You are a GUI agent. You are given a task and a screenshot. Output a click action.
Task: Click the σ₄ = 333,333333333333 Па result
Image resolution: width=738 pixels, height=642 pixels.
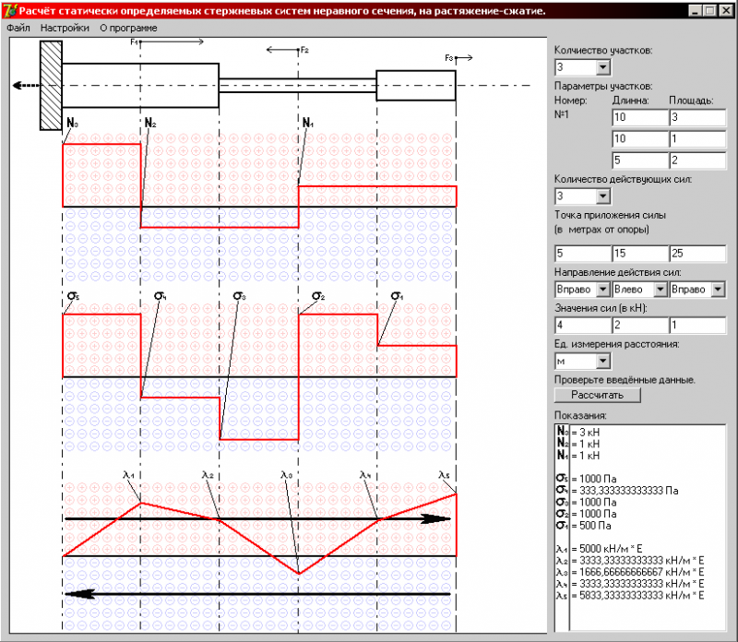617,491
